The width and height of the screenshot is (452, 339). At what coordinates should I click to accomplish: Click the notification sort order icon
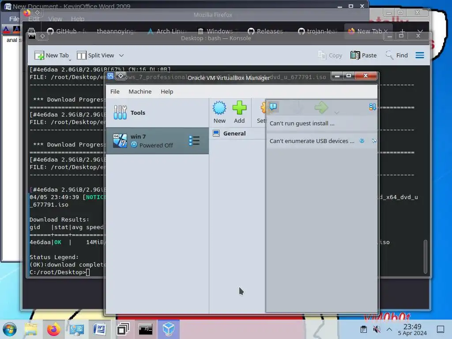tap(372, 107)
